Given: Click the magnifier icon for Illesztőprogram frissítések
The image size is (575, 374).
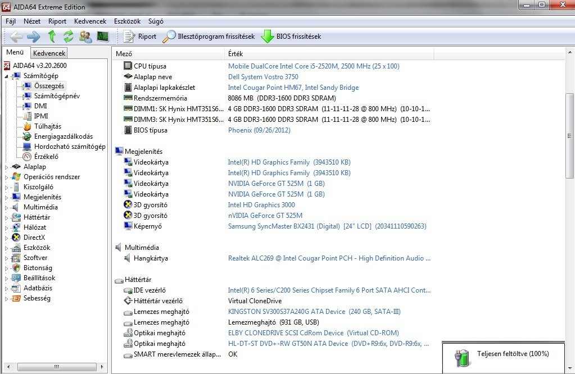Looking at the screenshot, I should click(x=169, y=37).
